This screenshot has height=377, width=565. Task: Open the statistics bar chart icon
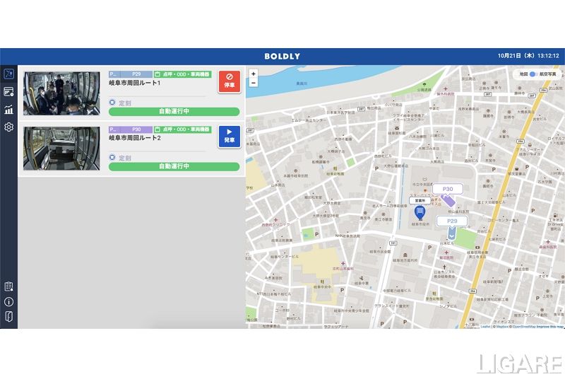click(8, 110)
